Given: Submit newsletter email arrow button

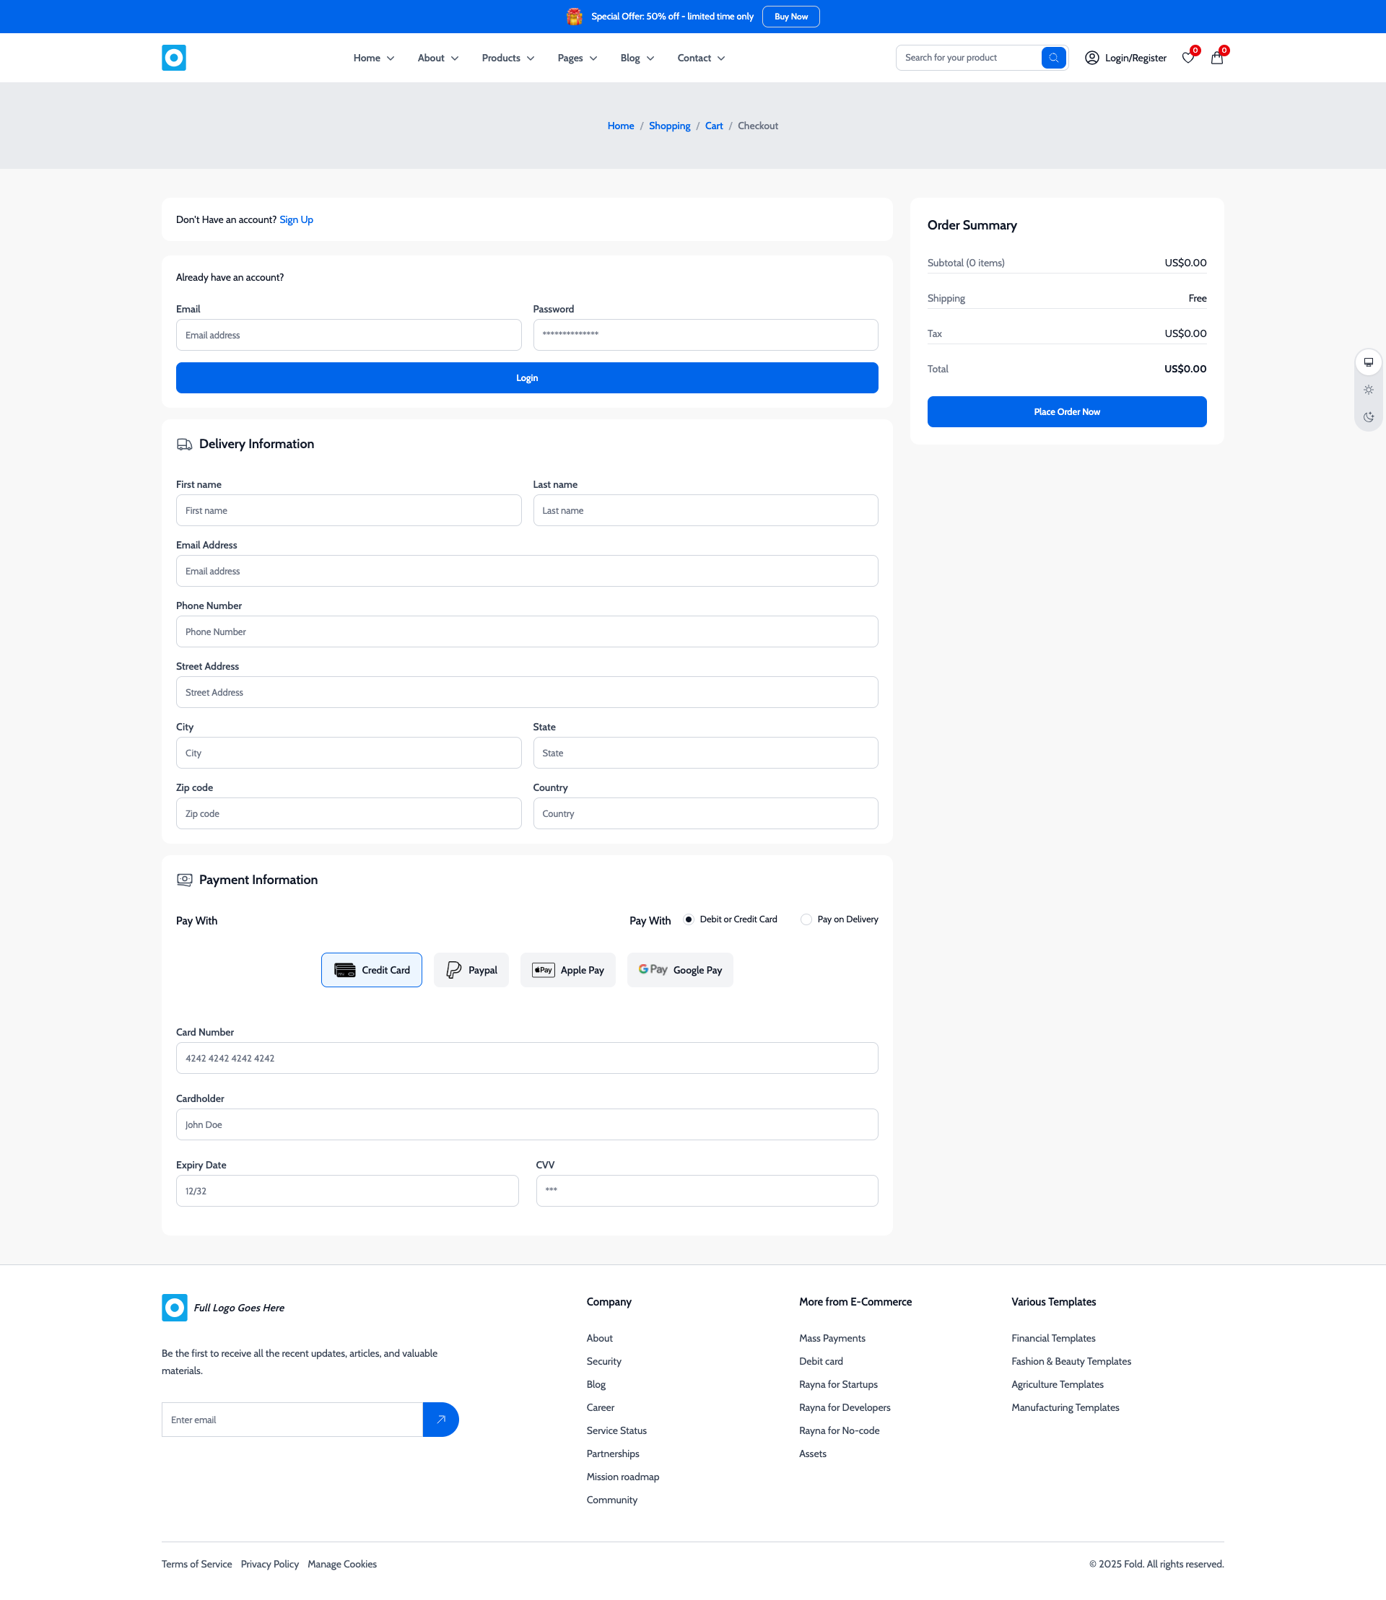Looking at the screenshot, I should coord(441,1419).
